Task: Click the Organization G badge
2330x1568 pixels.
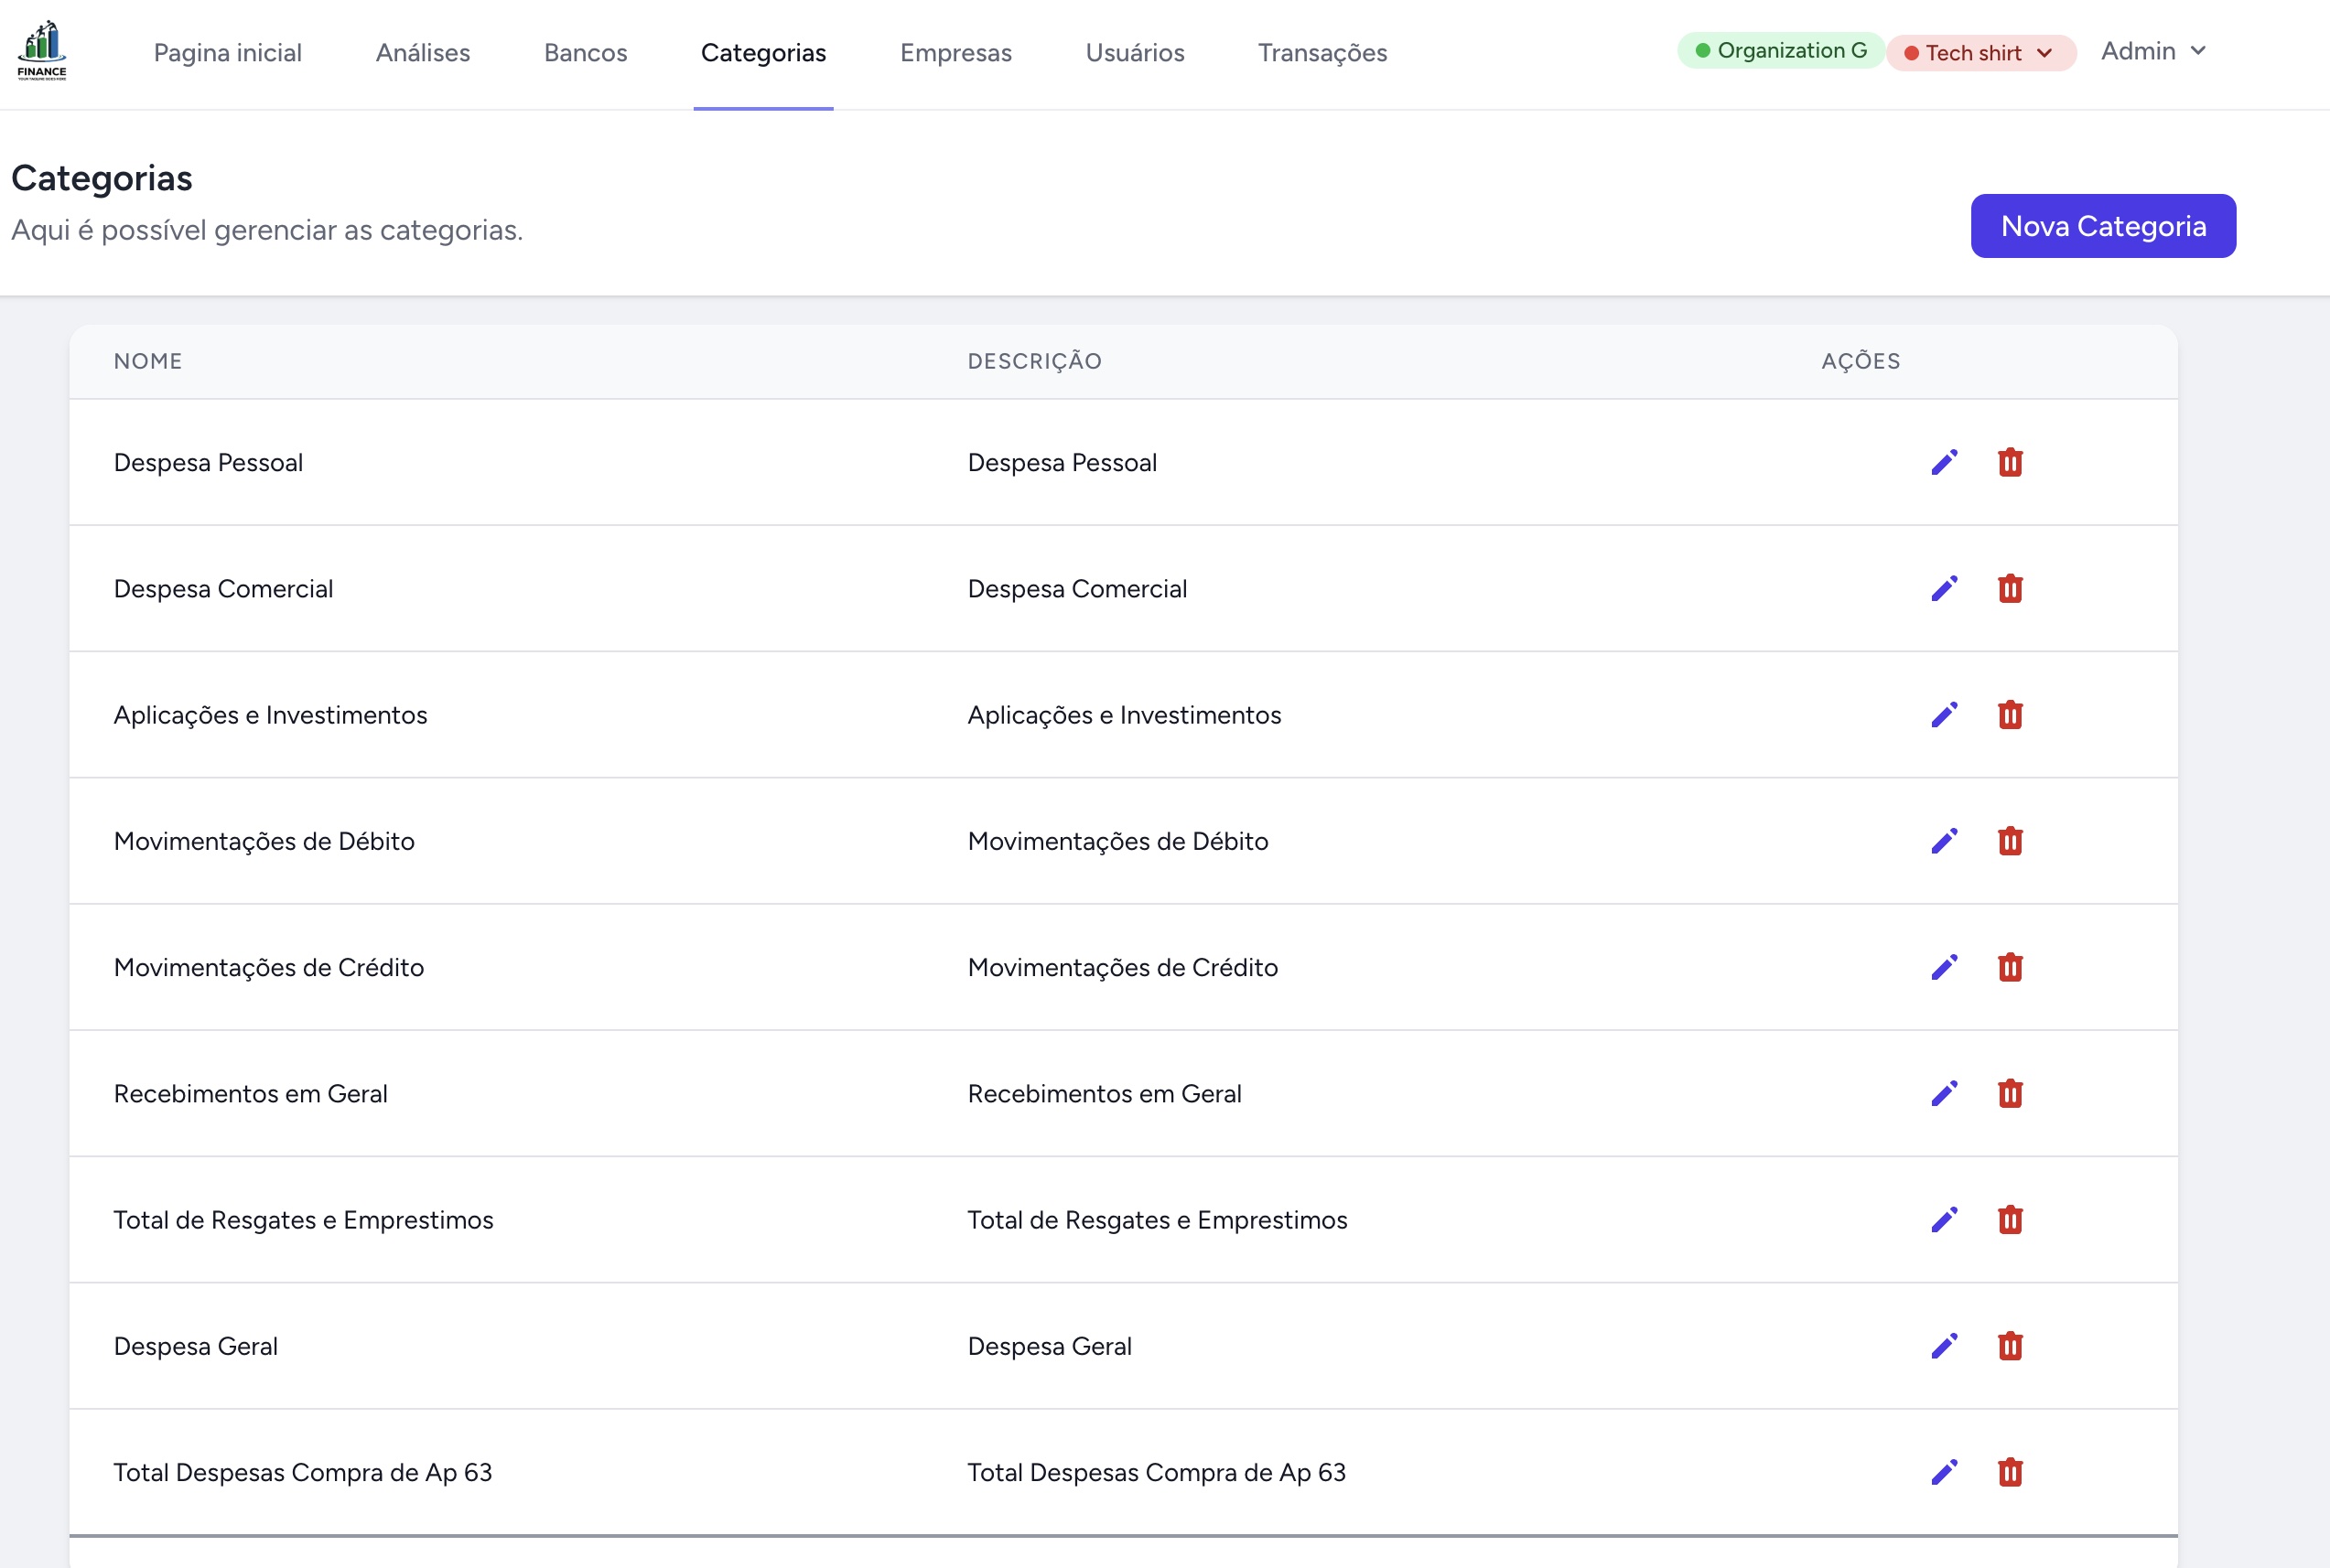Action: (1781, 50)
